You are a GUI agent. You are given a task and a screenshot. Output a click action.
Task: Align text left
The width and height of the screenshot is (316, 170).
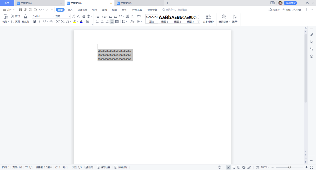click(x=97, y=22)
